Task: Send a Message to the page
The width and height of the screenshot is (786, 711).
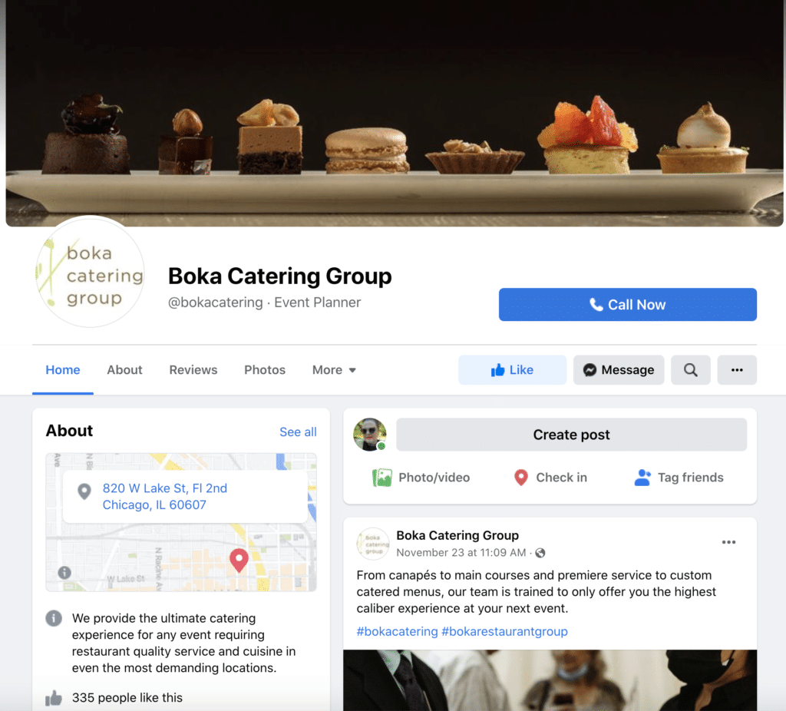Action: [618, 370]
